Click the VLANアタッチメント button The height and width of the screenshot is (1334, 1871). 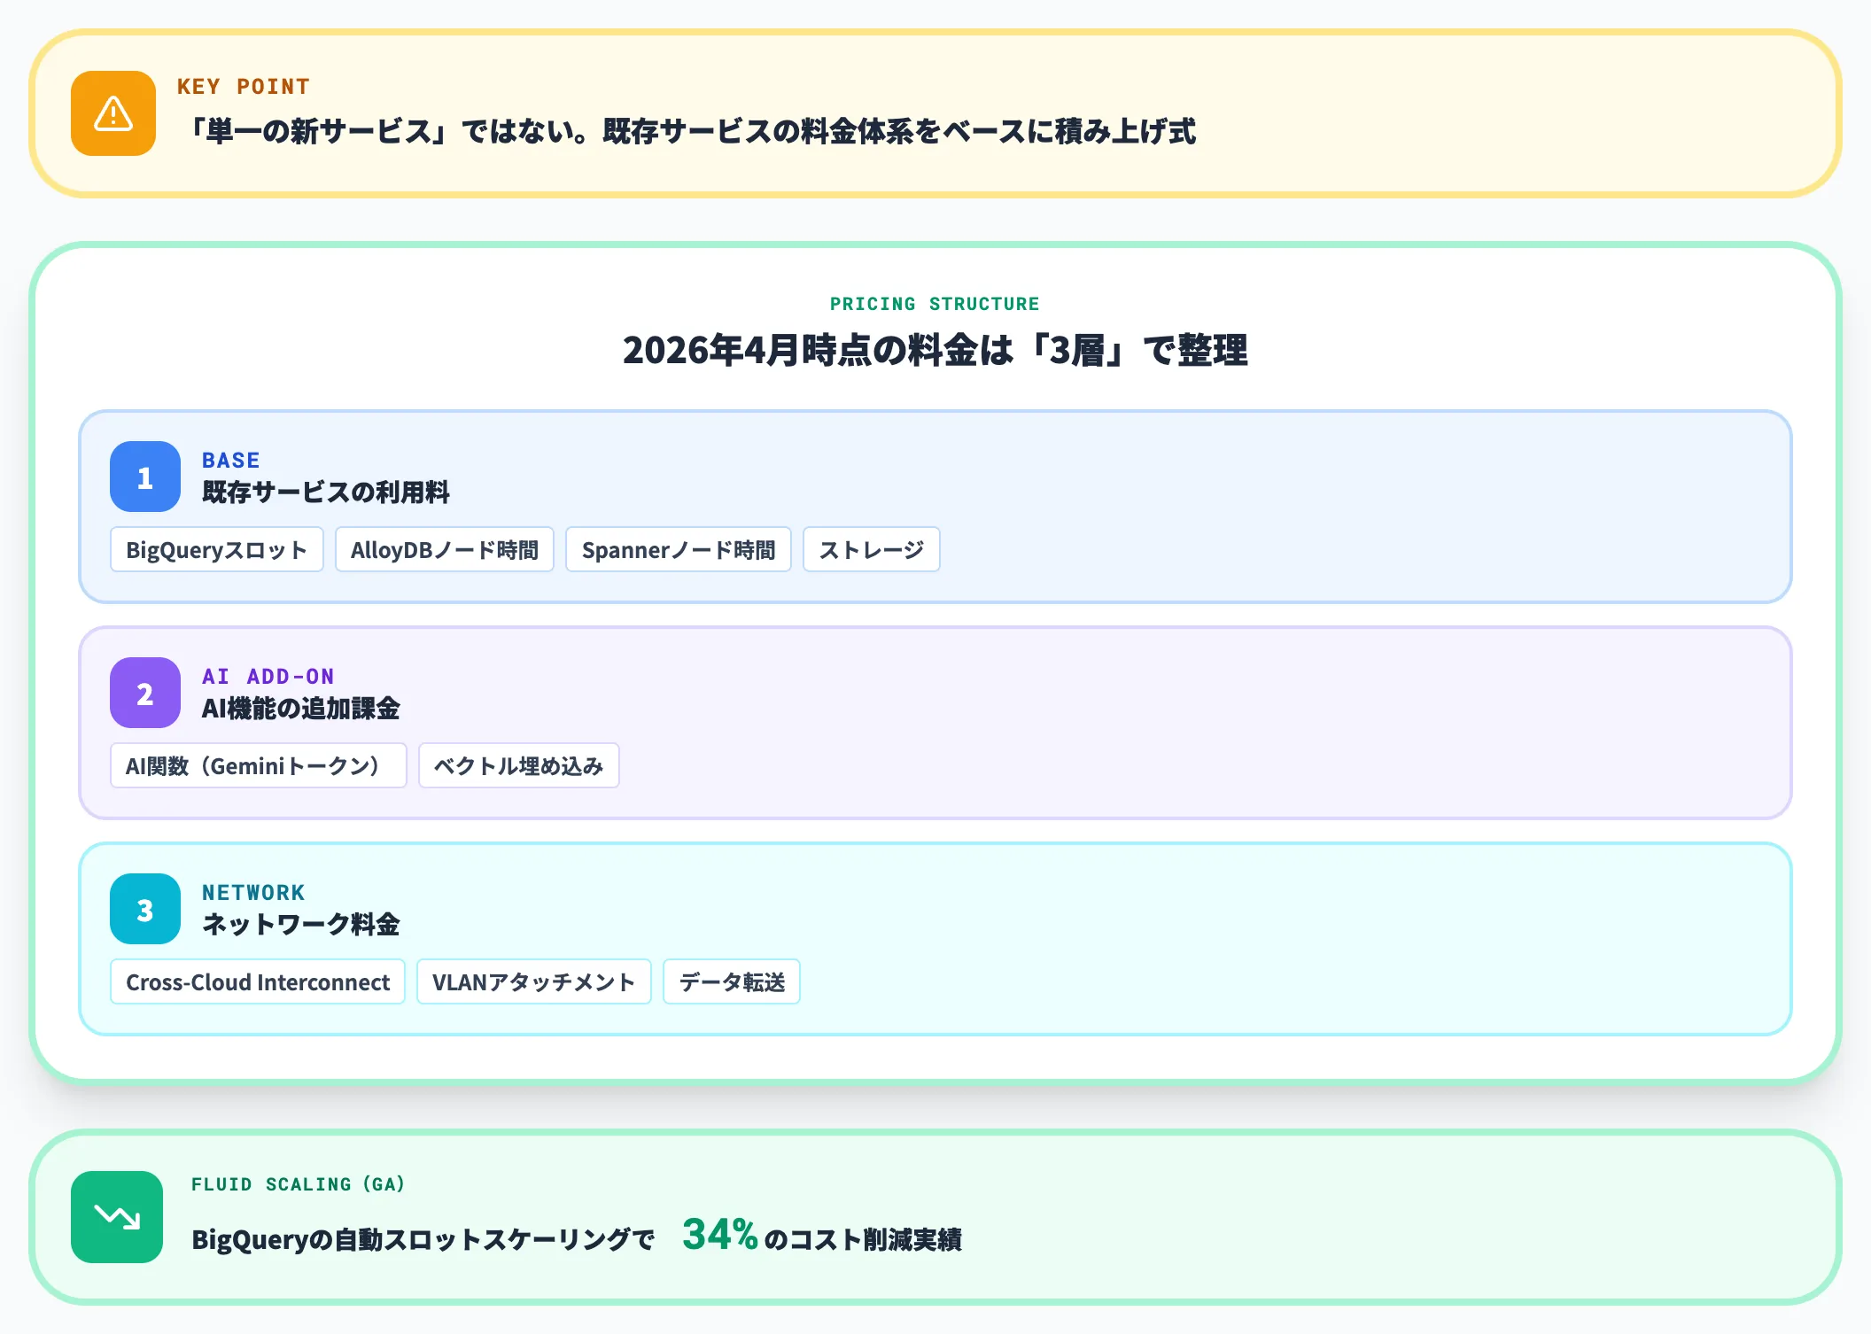click(533, 981)
